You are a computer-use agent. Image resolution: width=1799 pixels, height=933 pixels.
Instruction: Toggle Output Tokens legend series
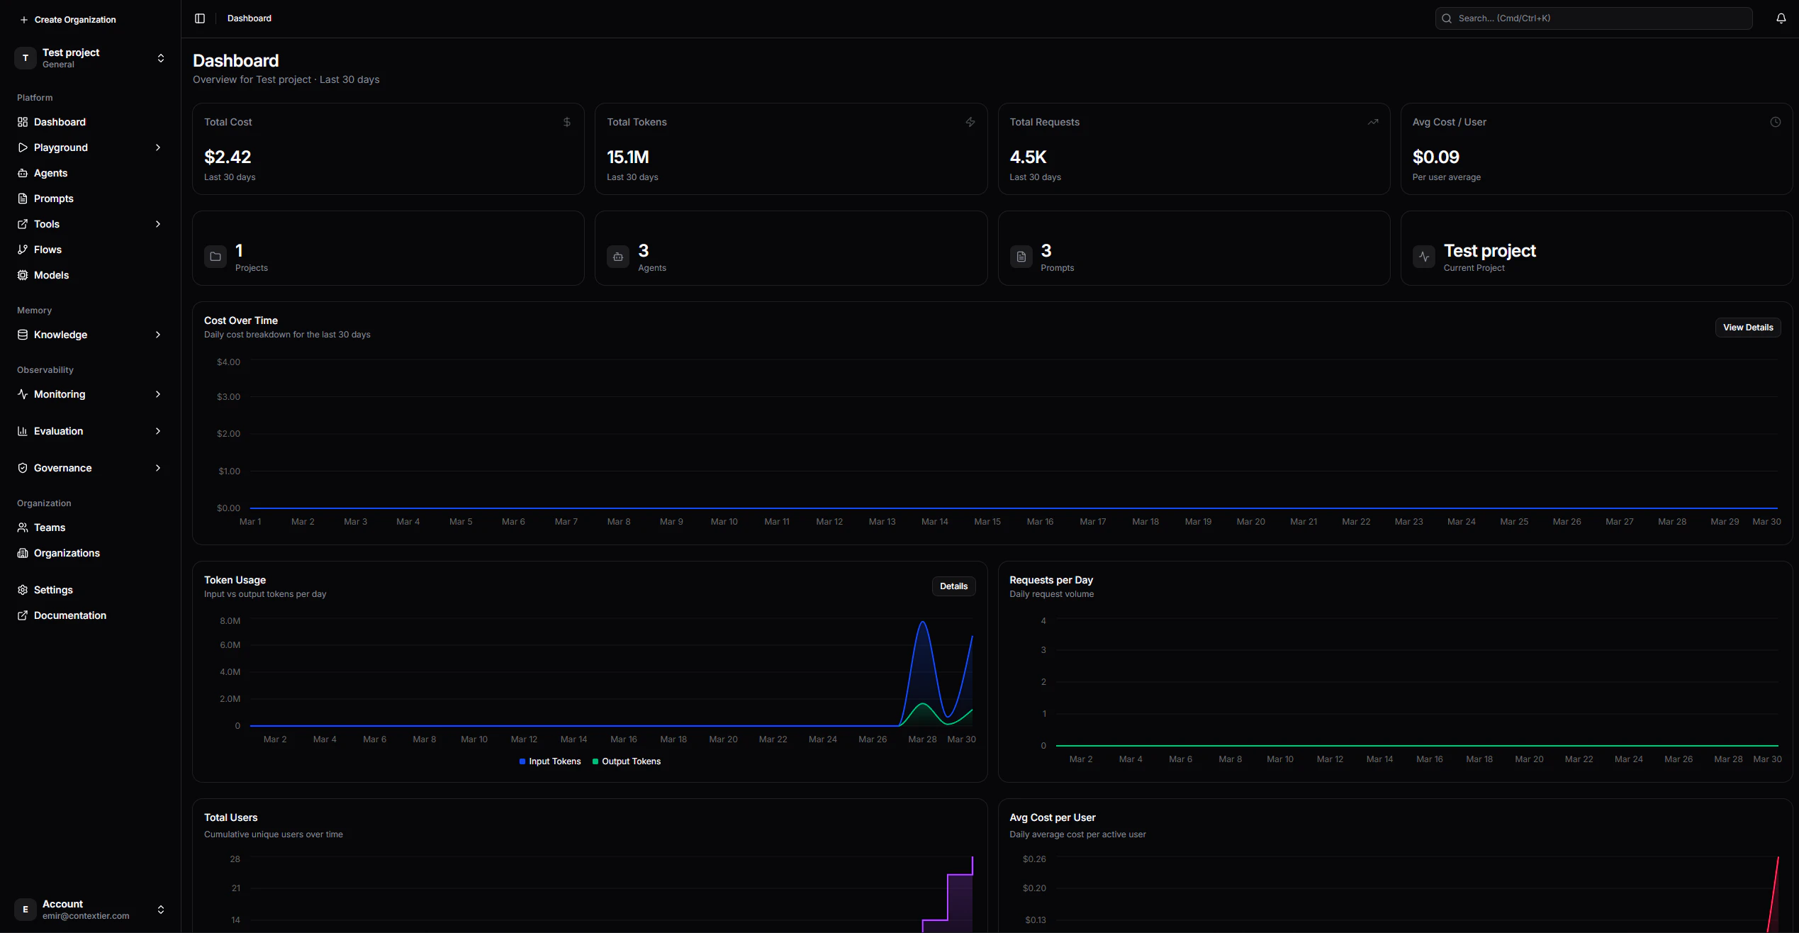coord(627,761)
